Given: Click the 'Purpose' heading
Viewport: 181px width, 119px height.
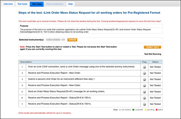Looking at the screenshot, I should (24, 26).
